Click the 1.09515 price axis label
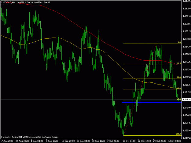Viewport: 191px width, 143px height. pyautogui.click(x=187, y=31)
